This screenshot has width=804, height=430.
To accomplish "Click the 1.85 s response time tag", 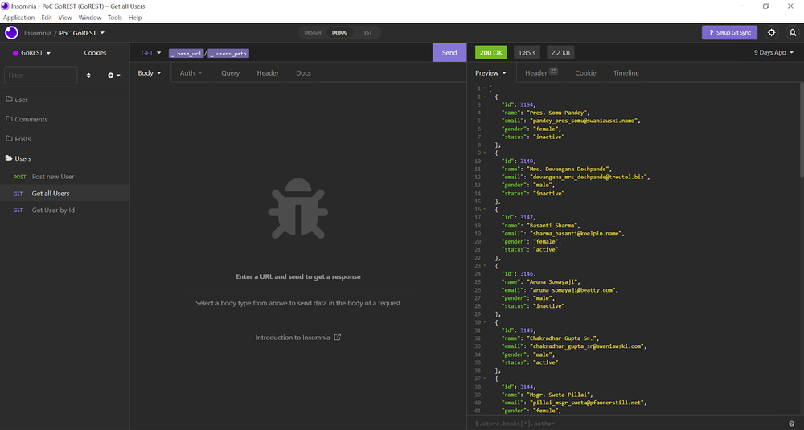I will pos(527,52).
